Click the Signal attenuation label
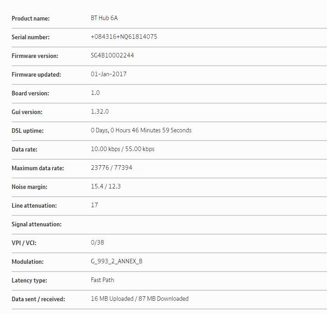The height and width of the screenshot is (314, 327). [x=36, y=224]
